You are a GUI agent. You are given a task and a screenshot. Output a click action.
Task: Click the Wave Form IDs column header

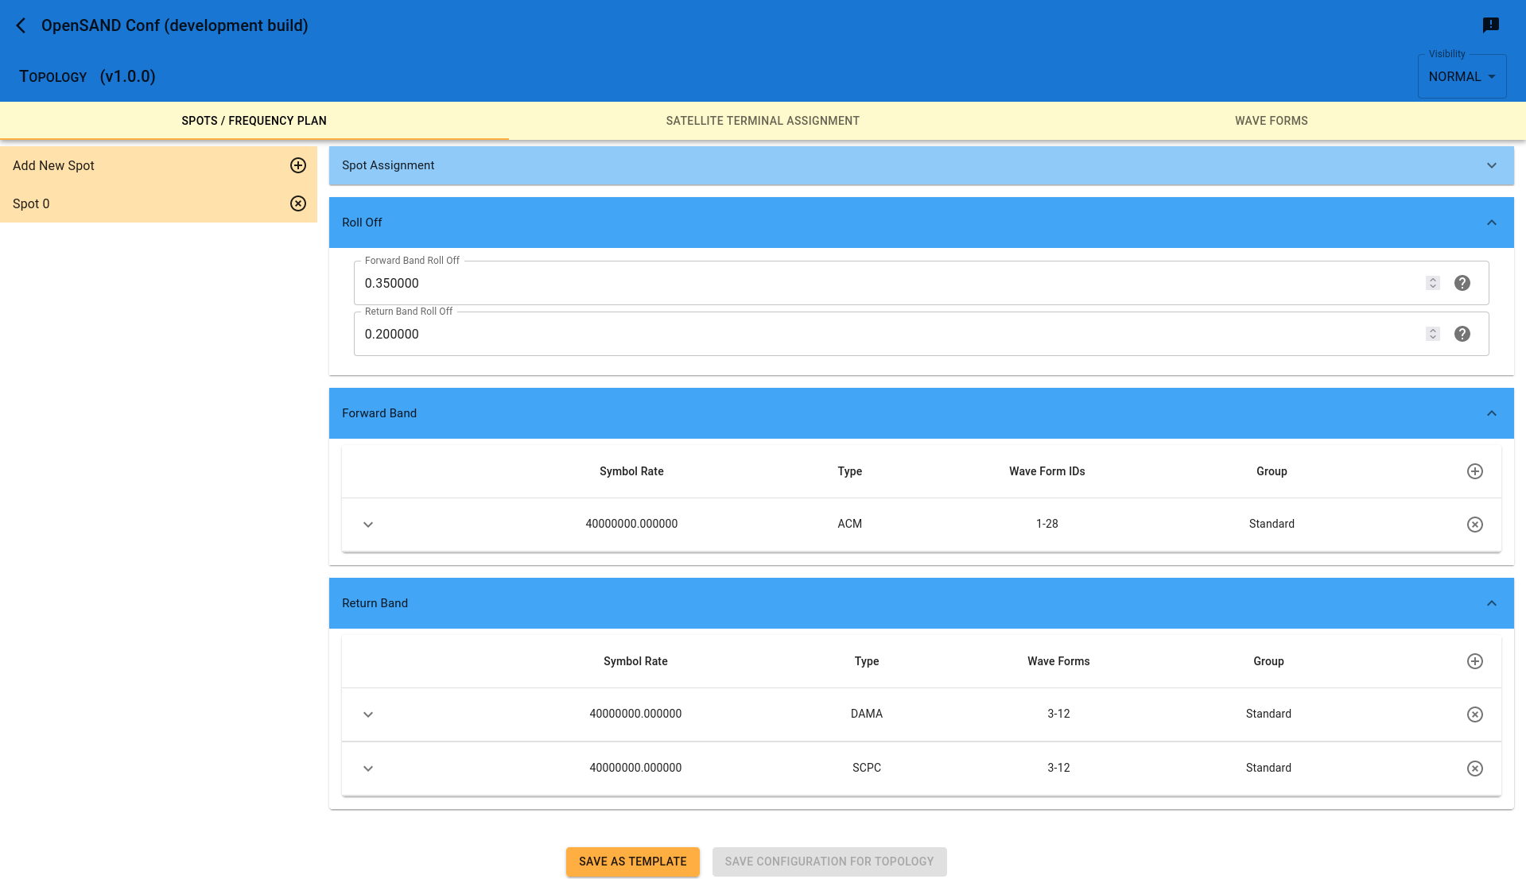tap(1047, 471)
